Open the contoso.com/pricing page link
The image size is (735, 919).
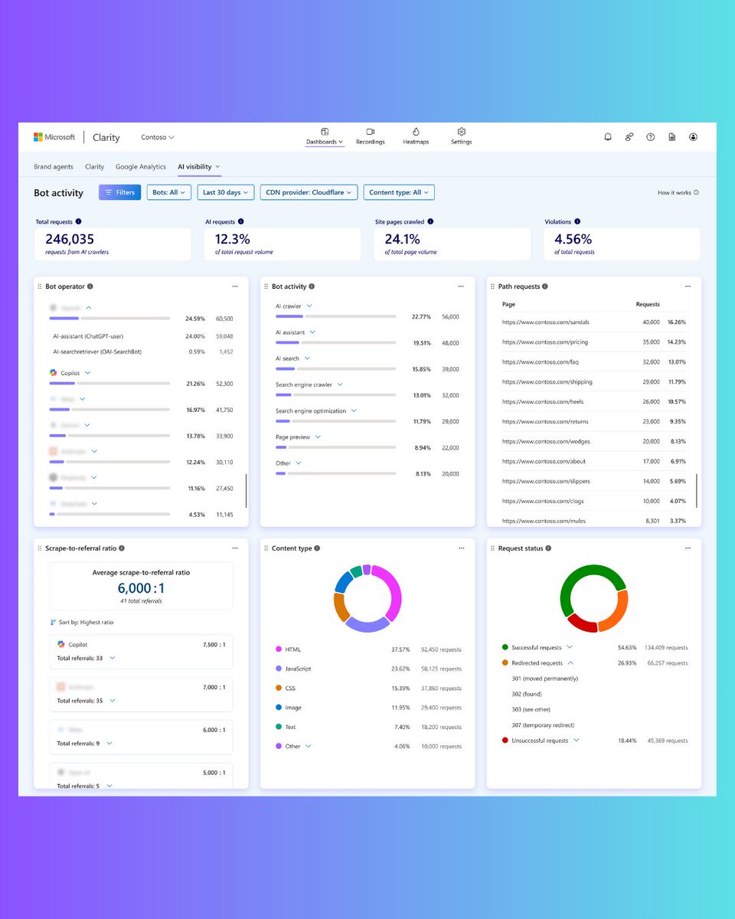coord(545,342)
